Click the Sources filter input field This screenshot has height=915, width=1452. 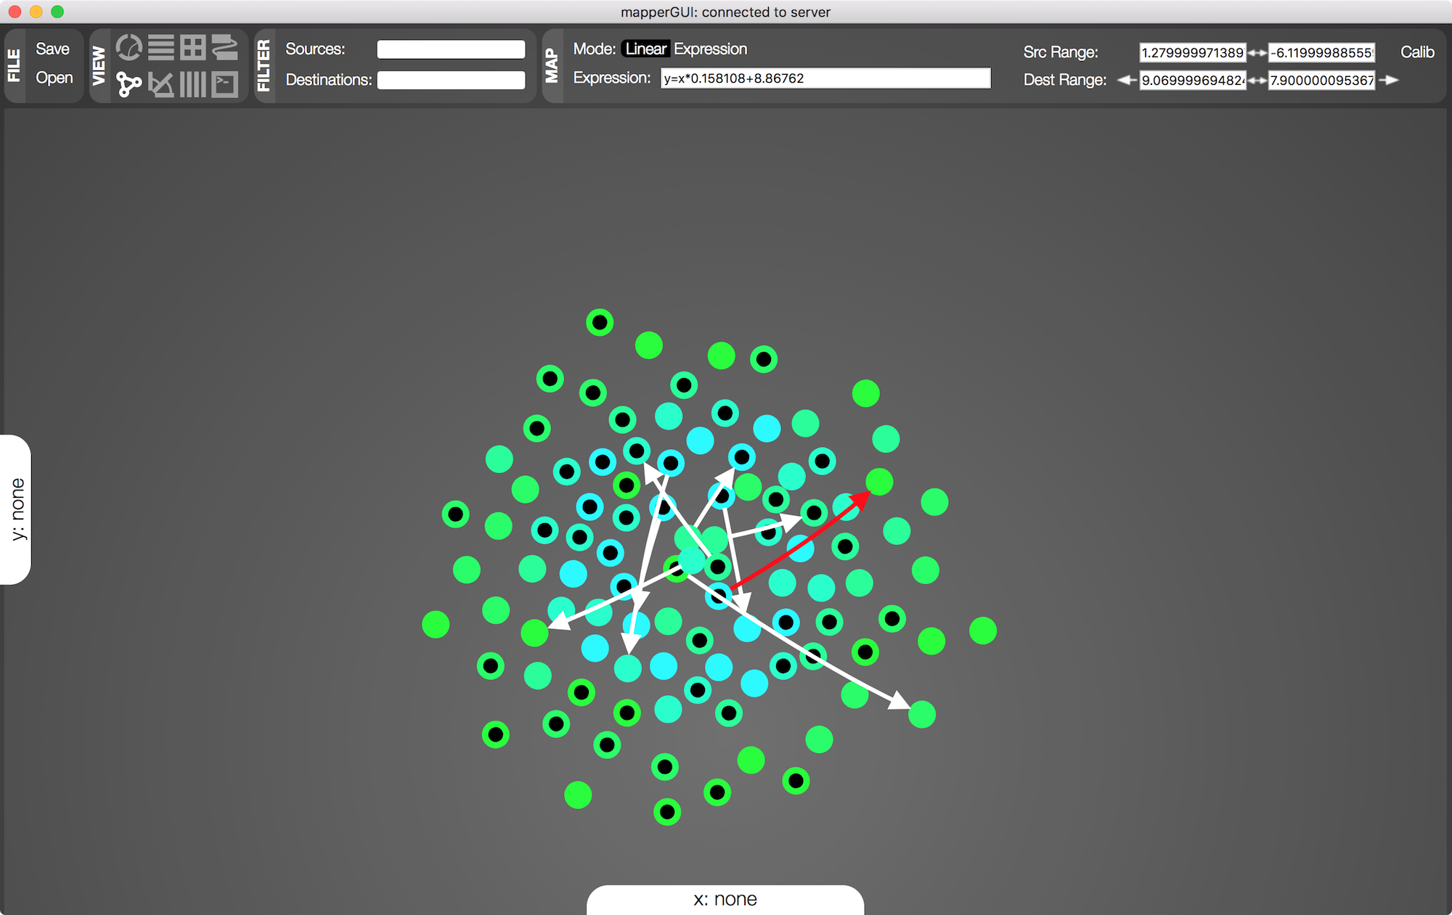coord(451,49)
